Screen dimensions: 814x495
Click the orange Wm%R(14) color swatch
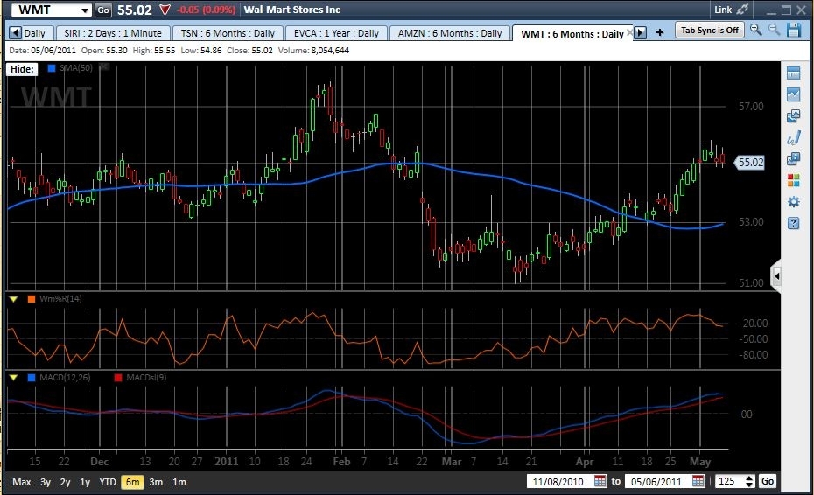[x=32, y=299]
